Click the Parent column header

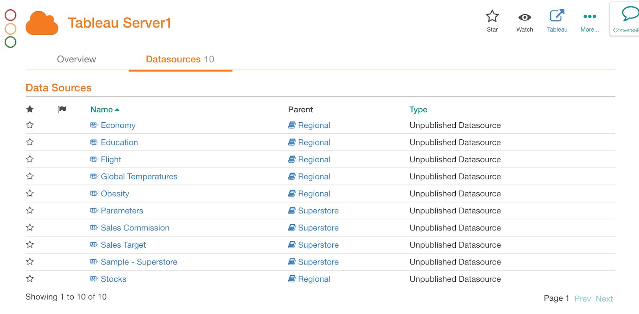coord(300,109)
